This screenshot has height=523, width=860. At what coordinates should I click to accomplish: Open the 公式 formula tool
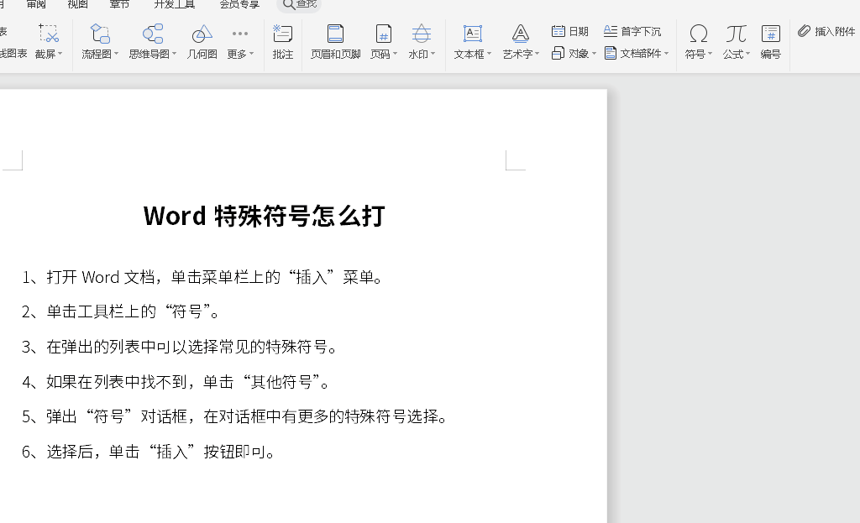[x=736, y=34]
